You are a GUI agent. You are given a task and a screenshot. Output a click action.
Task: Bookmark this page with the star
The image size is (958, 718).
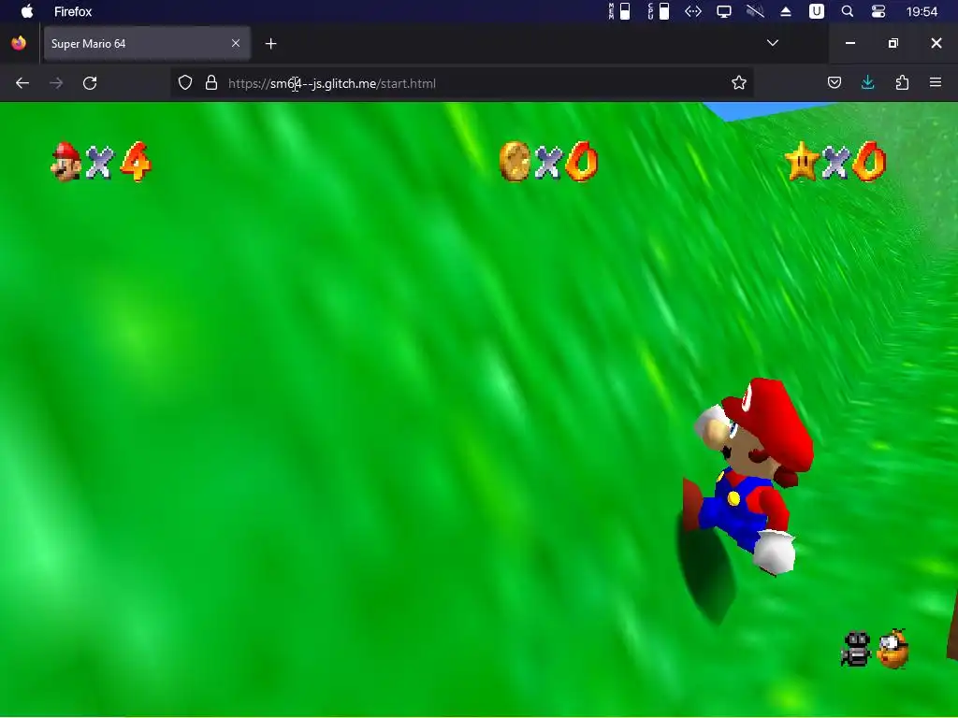pyautogui.click(x=739, y=83)
